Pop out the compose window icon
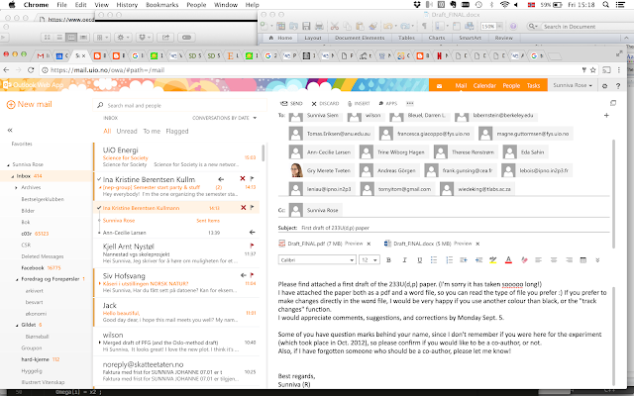Image resolution: width=634 pixels, height=396 pixels. [613, 103]
